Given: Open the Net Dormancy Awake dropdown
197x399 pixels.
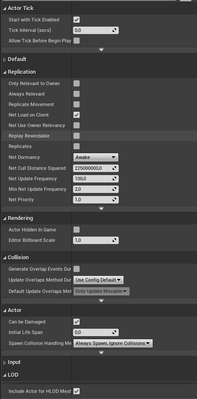Looking at the screenshot, I should click(x=96, y=157).
